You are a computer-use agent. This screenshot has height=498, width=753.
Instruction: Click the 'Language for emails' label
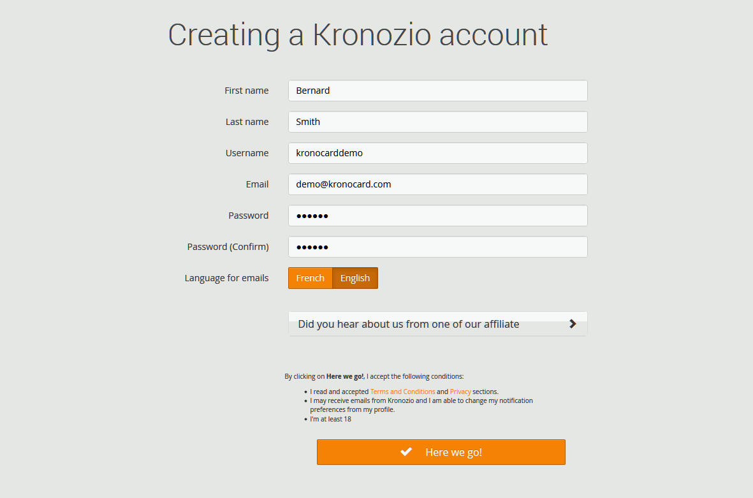(226, 278)
